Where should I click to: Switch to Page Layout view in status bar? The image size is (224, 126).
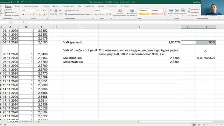[199, 125]
